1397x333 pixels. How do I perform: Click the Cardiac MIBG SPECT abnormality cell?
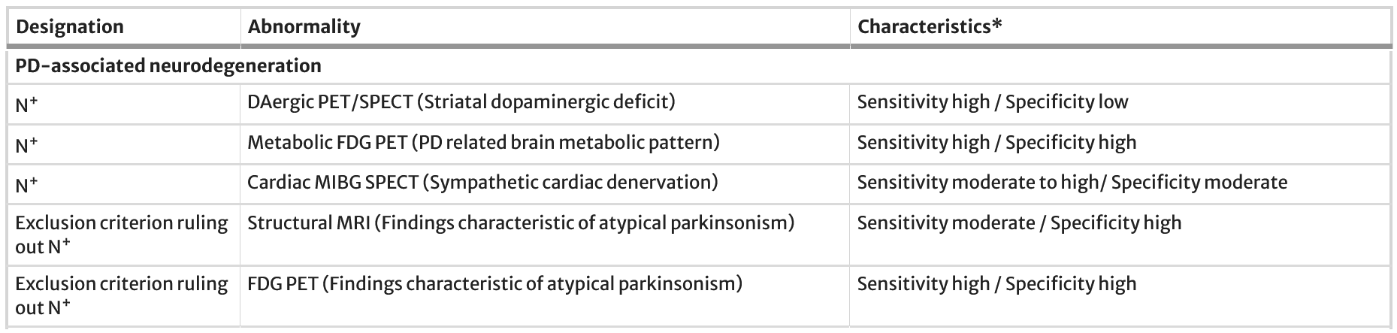[482, 182]
